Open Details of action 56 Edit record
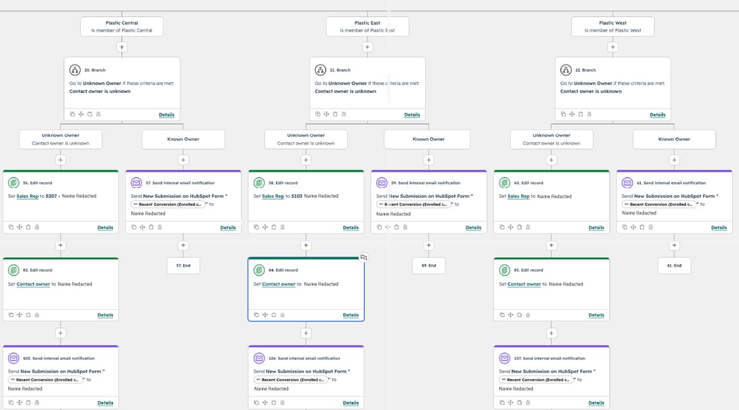 pos(105,228)
